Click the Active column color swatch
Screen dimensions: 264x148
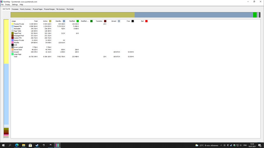point(50,21)
